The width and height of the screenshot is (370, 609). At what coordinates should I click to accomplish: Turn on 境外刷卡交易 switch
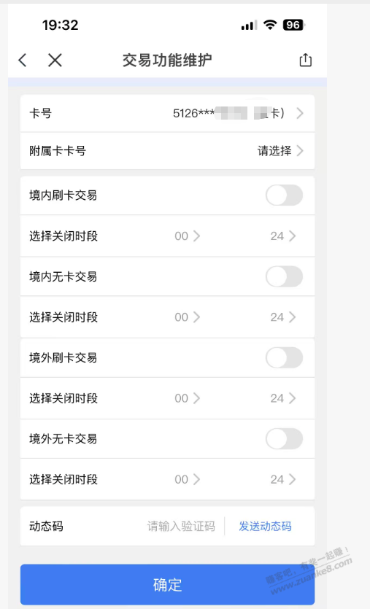coord(284,357)
